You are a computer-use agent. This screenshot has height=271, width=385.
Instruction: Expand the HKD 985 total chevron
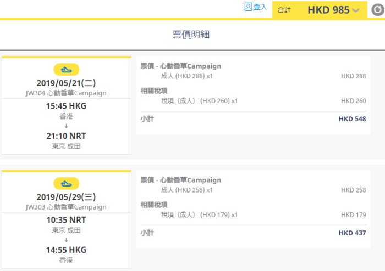pos(356,10)
